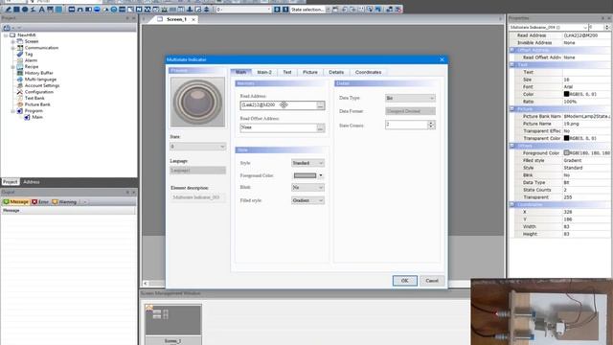613x345 pixels.
Task: Open the Style dropdown in dialog
Action: [x=307, y=163]
